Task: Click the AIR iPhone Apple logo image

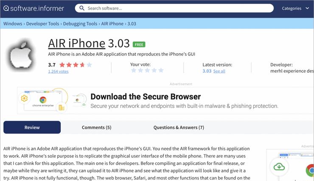Action: 21,54
